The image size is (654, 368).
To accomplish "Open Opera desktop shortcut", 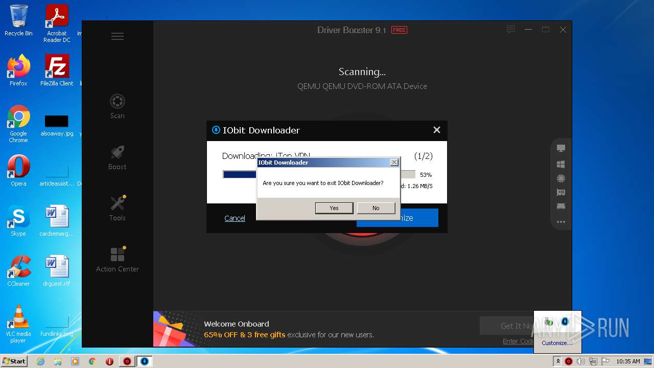I will point(18,171).
